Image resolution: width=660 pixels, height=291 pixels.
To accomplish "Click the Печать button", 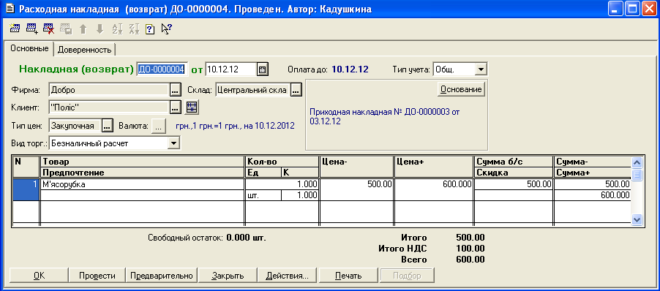I will [348, 276].
